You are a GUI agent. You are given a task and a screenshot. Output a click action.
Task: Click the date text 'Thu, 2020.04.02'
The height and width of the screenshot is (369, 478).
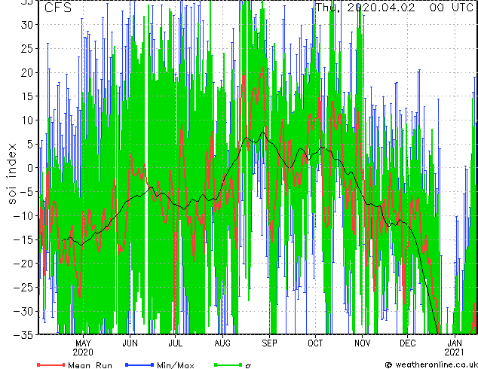click(x=365, y=8)
